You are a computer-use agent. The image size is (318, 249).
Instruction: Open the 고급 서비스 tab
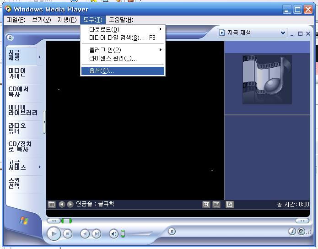tap(22, 165)
